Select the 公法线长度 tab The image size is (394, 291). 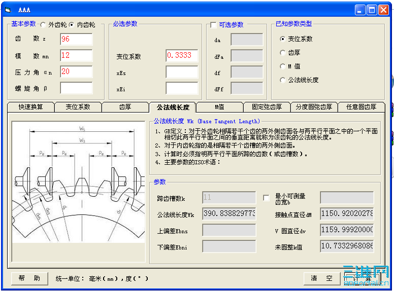173,107
